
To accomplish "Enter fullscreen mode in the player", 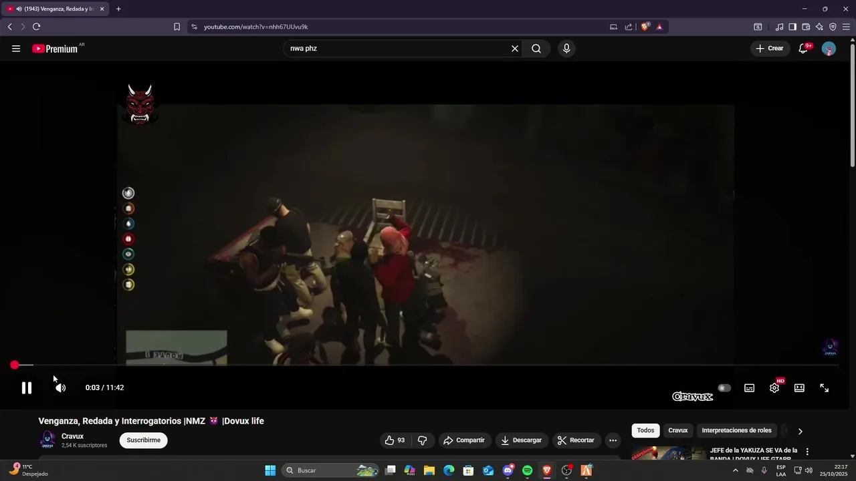I will click(x=825, y=387).
